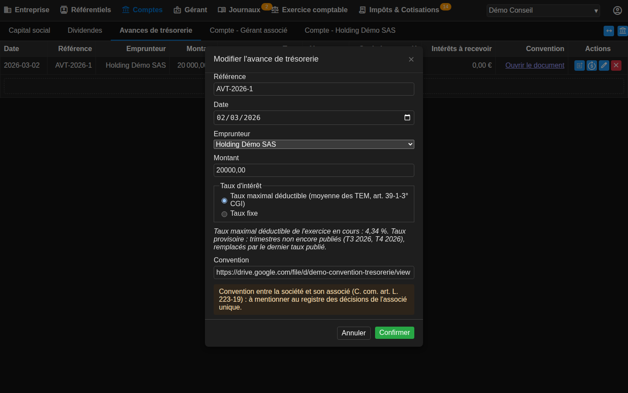Select the Avances de trésorerie tab

pos(156,31)
